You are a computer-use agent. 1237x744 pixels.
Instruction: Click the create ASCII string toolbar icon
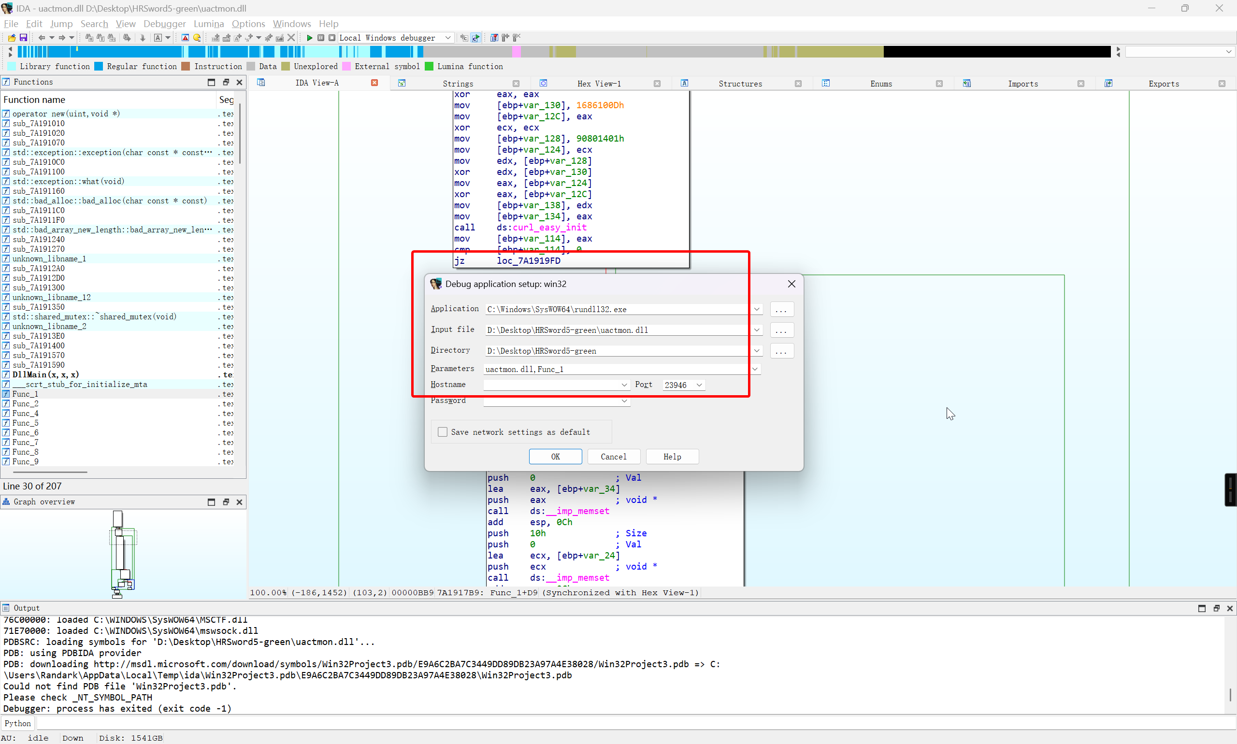[238, 38]
